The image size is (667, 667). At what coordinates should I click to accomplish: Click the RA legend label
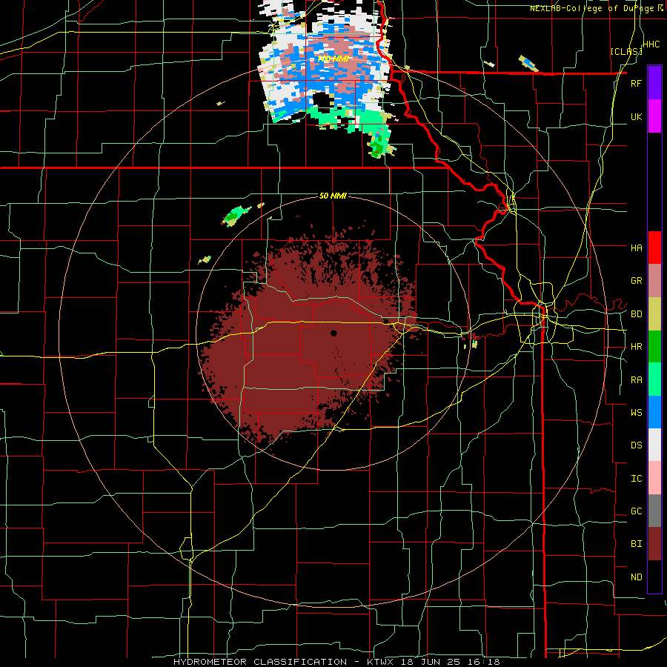click(636, 380)
